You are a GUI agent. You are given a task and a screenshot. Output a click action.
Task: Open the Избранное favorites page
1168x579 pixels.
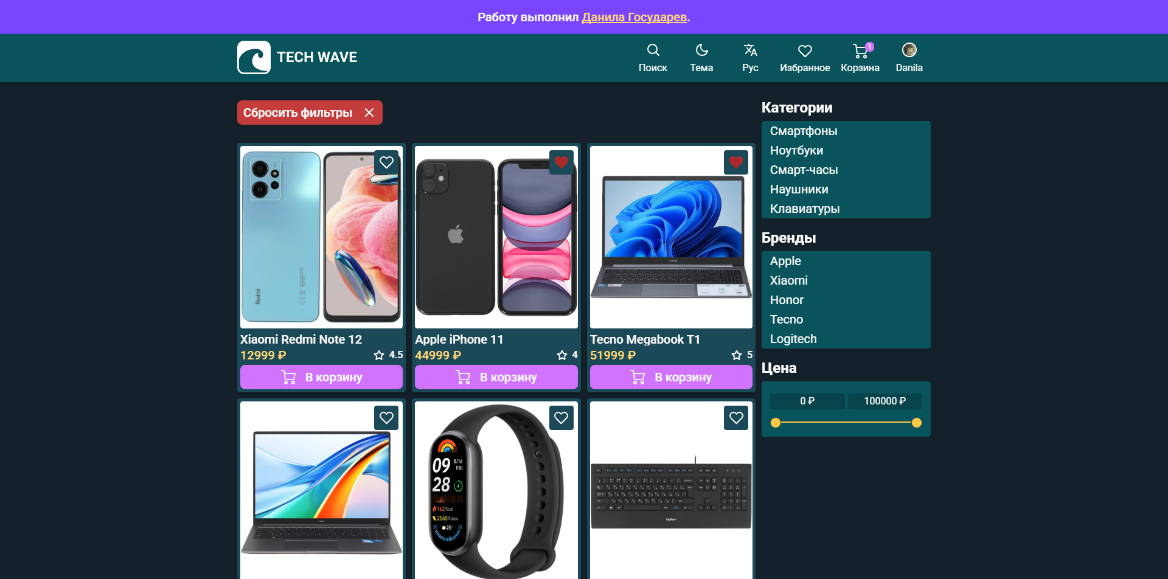pos(805,58)
